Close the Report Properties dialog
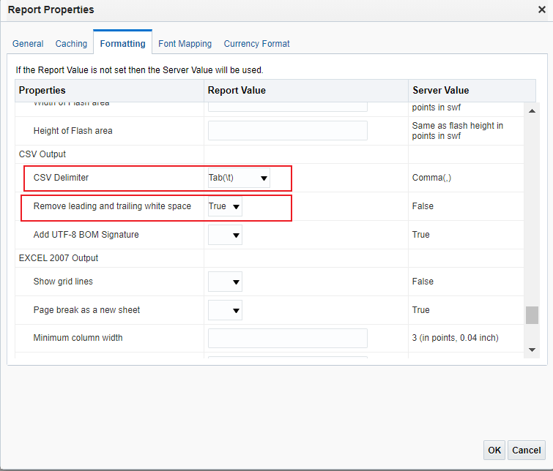Screen dimensions: 553x471 541,10
